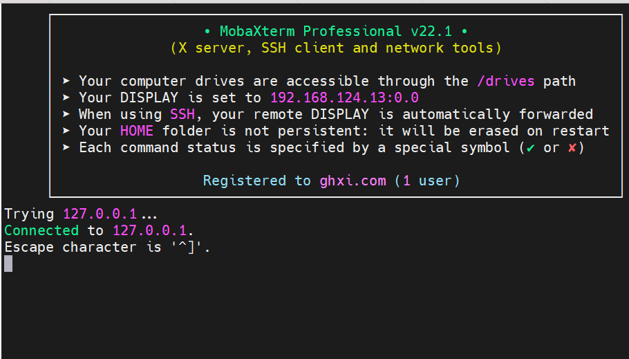Image resolution: width=629 pixels, height=359 pixels.
Task: Click the 'it will be erased on restart' text
Action: [x=494, y=131]
